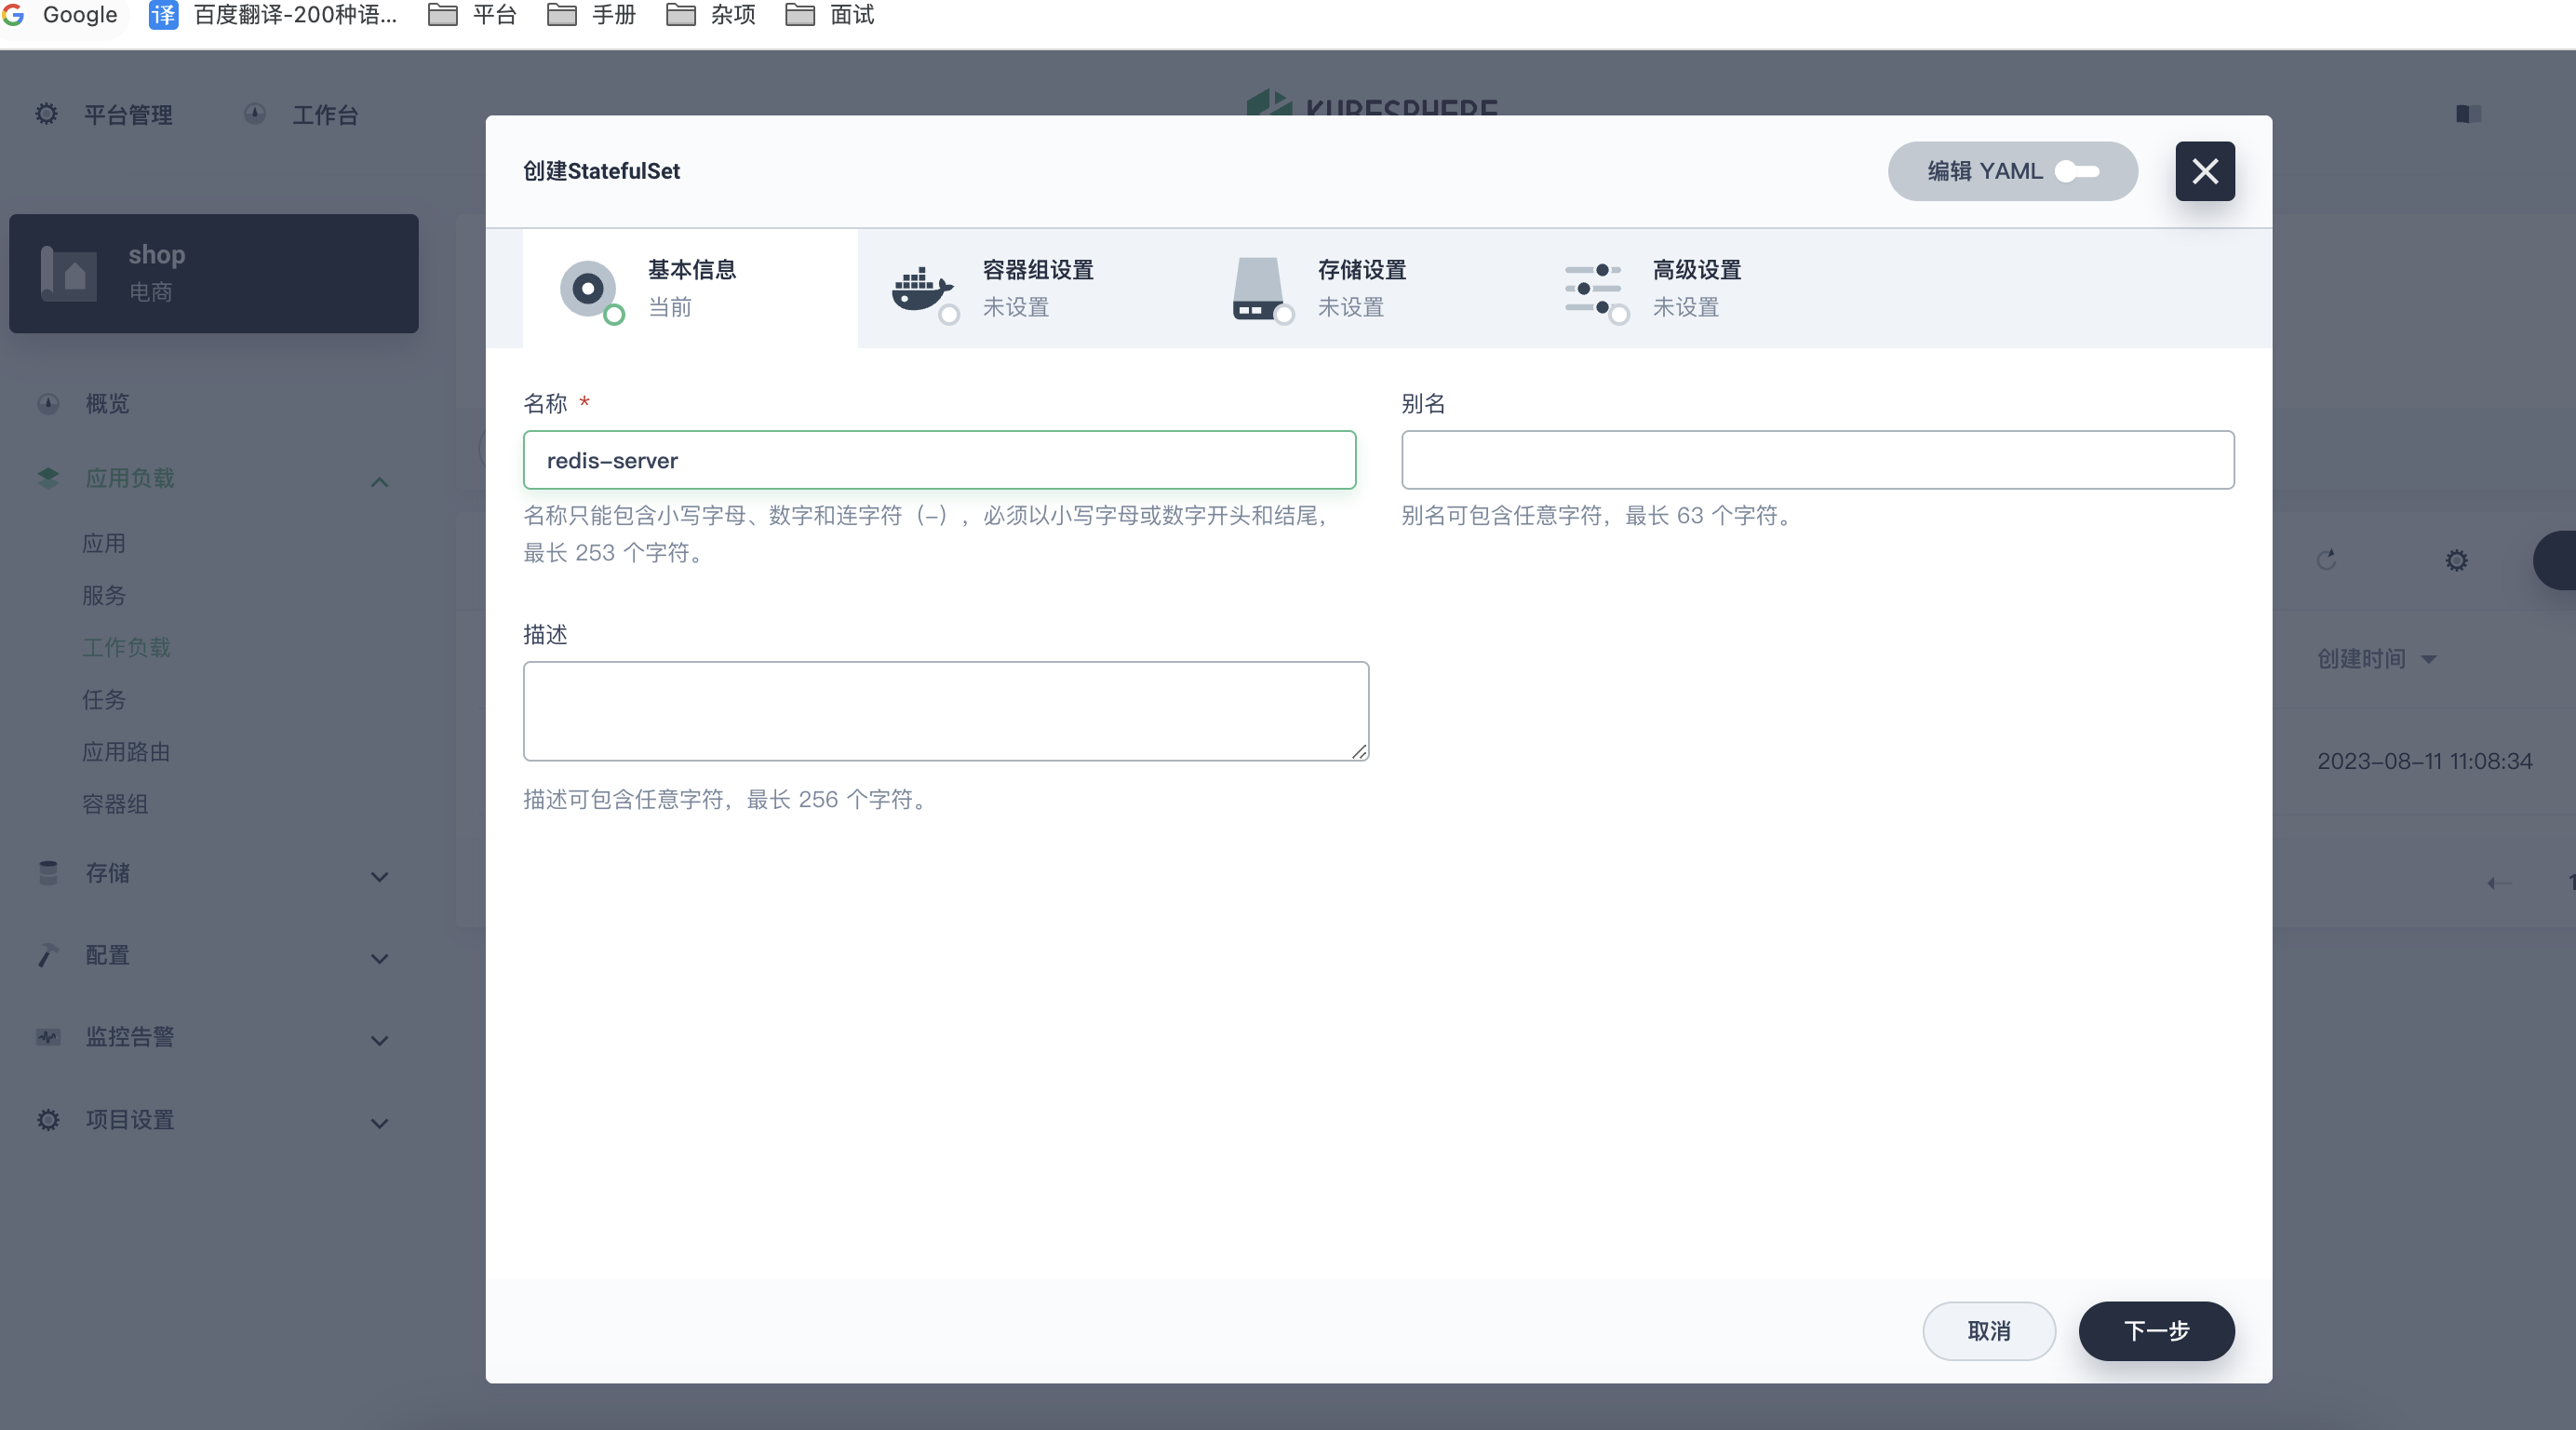The image size is (2576, 1430).
Task: Open the 存储设置 step tab
Action: click(x=1359, y=289)
